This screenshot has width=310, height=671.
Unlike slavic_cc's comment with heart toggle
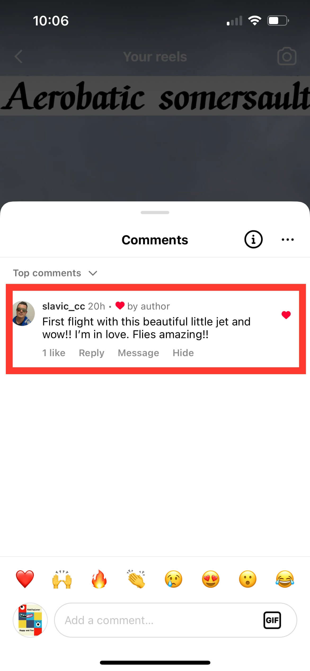pos(286,315)
